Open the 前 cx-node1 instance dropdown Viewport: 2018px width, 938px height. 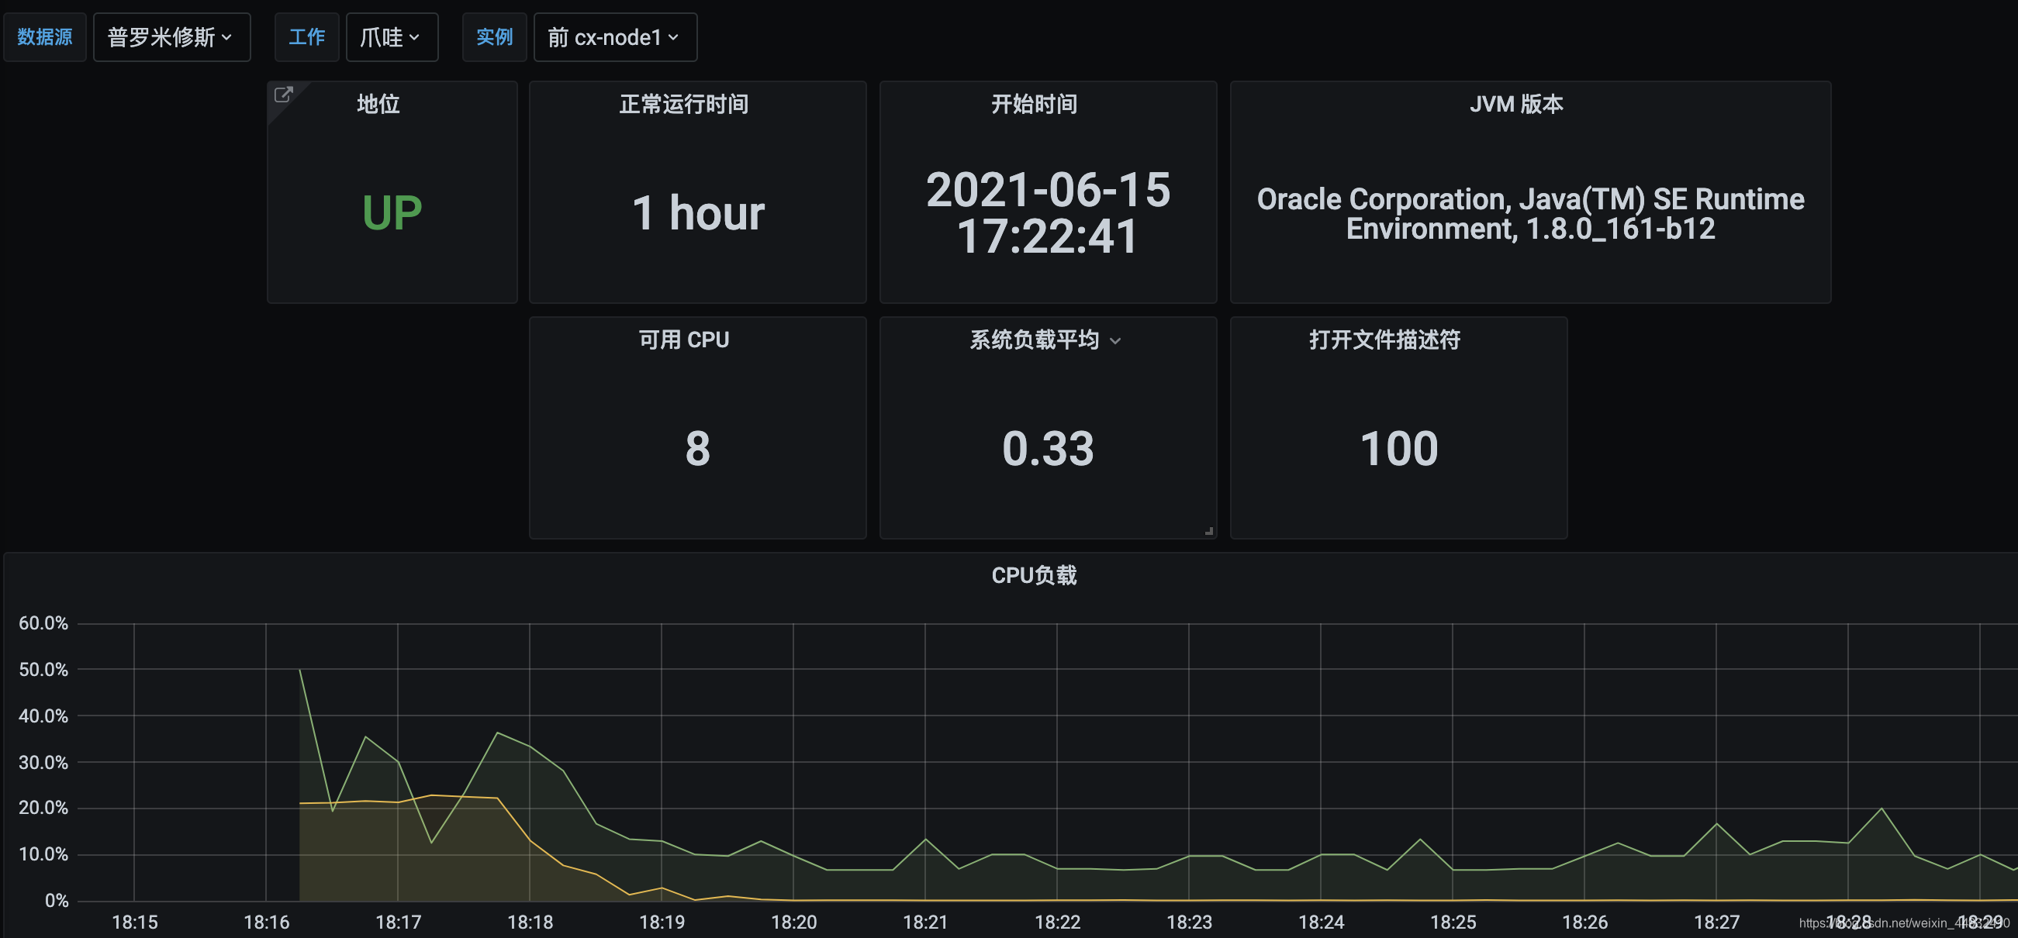[615, 36]
